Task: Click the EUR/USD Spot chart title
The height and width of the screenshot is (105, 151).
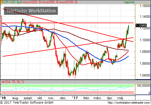Action: (x=12, y=2)
